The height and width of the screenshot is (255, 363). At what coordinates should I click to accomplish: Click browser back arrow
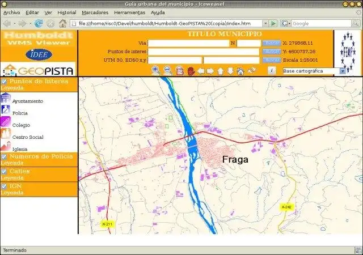(7, 23)
